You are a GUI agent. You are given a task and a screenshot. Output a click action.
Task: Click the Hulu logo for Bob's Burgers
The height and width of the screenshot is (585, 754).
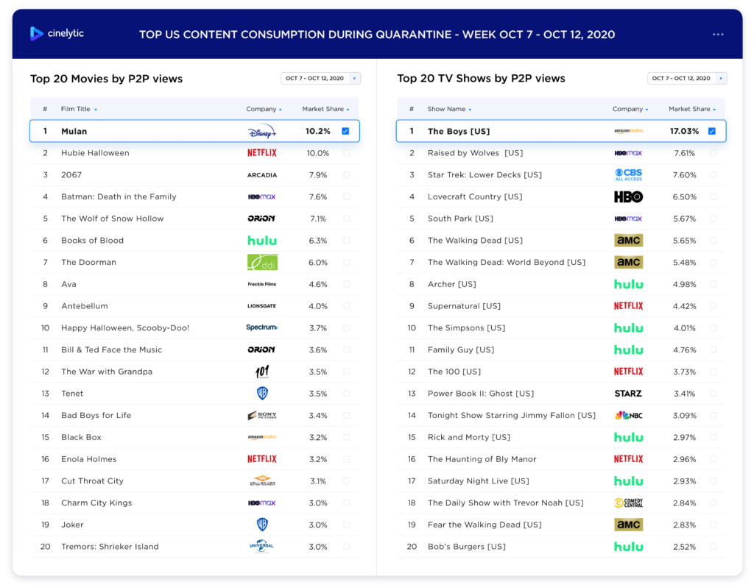629,547
